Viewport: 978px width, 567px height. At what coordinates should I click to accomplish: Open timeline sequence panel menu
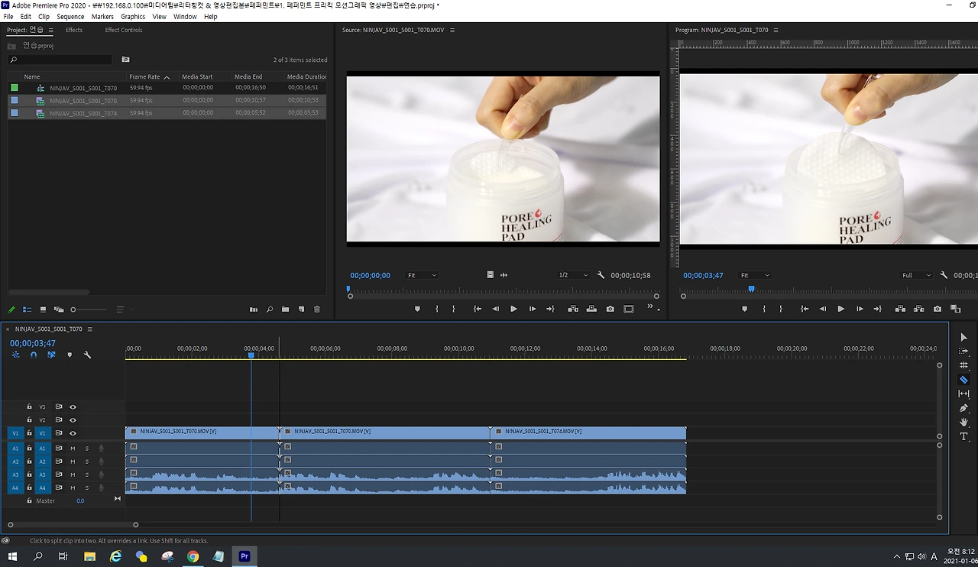click(x=89, y=329)
